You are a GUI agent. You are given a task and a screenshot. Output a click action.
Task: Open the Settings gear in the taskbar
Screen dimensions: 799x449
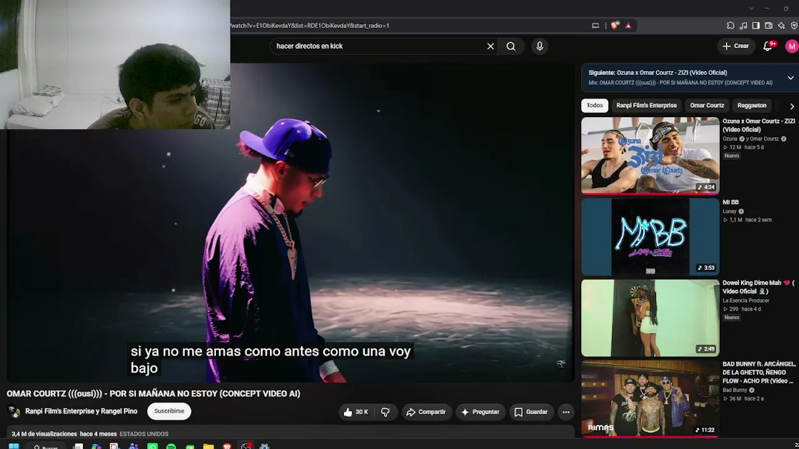[x=265, y=447]
